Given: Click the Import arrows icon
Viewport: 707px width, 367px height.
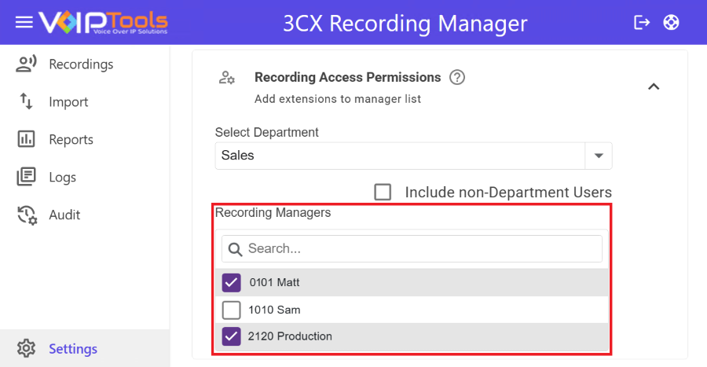Looking at the screenshot, I should click(x=26, y=101).
